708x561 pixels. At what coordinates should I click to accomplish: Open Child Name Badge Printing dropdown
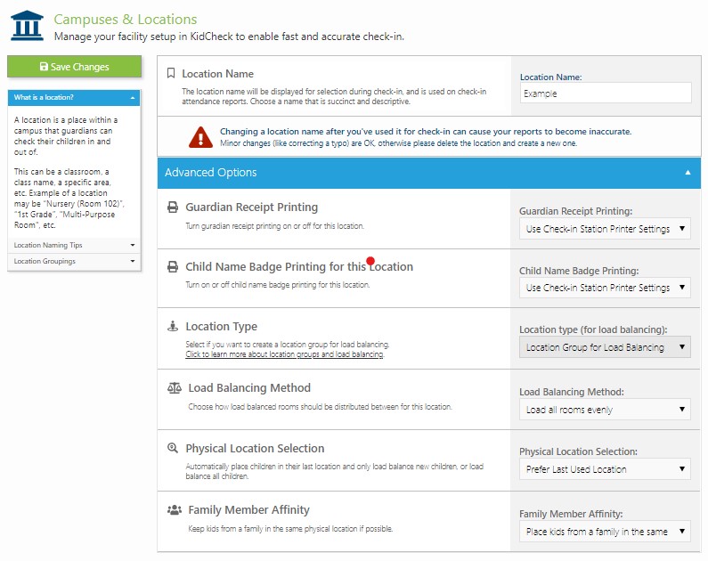605,288
